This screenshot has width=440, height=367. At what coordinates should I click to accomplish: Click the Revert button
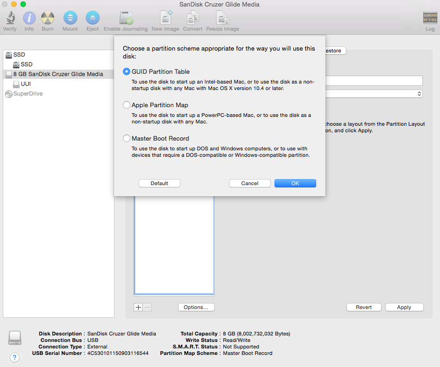pyautogui.click(x=364, y=307)
